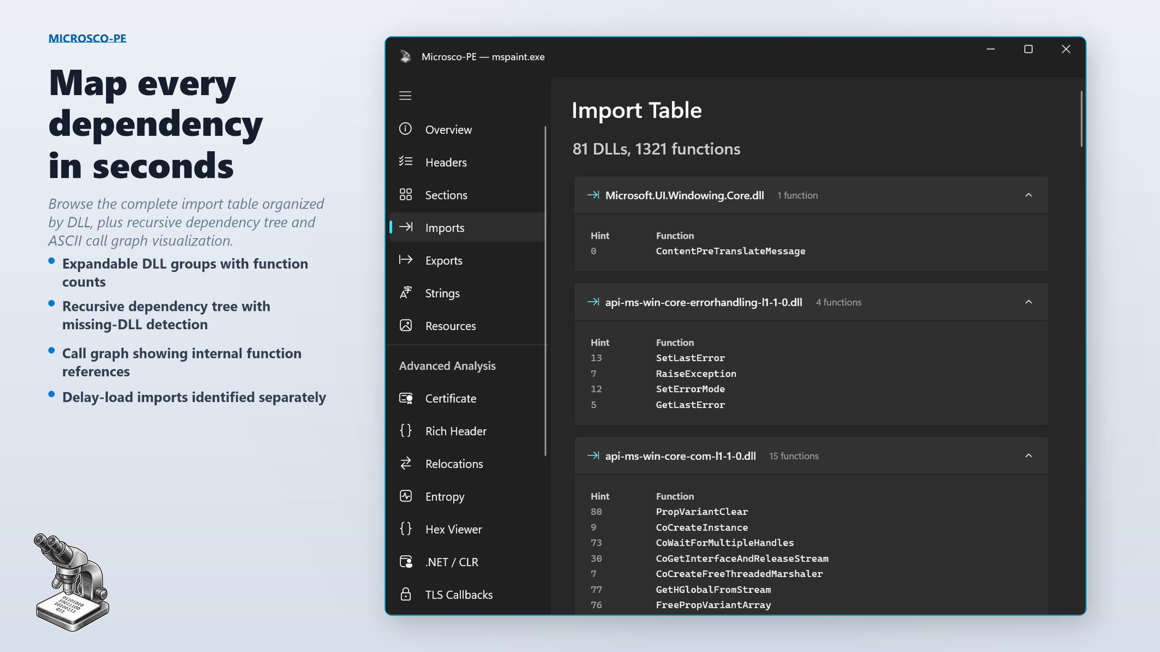The image size is (1160, 652).
Task: Click the Certificate badge icon
Action: [405, 398]
